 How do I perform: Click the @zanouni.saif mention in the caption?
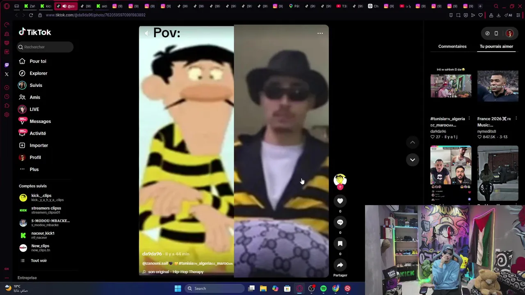pos(155,263)
